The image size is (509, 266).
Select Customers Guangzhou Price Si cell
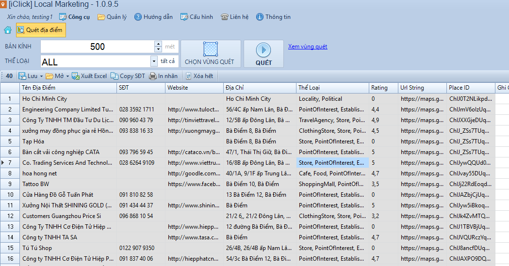68,216
